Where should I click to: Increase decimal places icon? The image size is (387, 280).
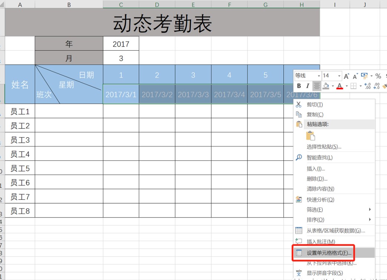click(367, 86)
